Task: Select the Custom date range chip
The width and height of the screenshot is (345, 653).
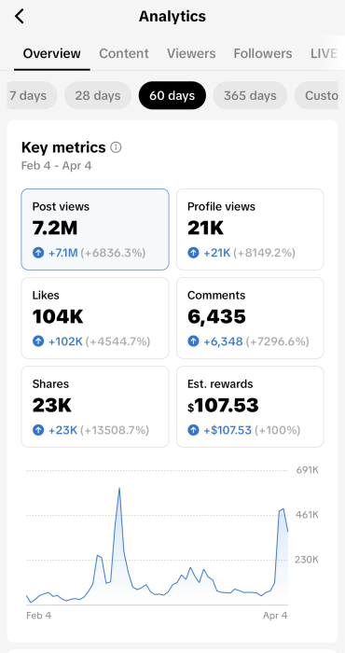Action: [316, 96]
